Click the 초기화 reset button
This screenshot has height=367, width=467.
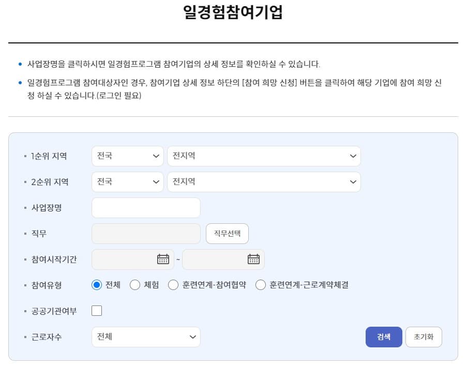[424, 337]
